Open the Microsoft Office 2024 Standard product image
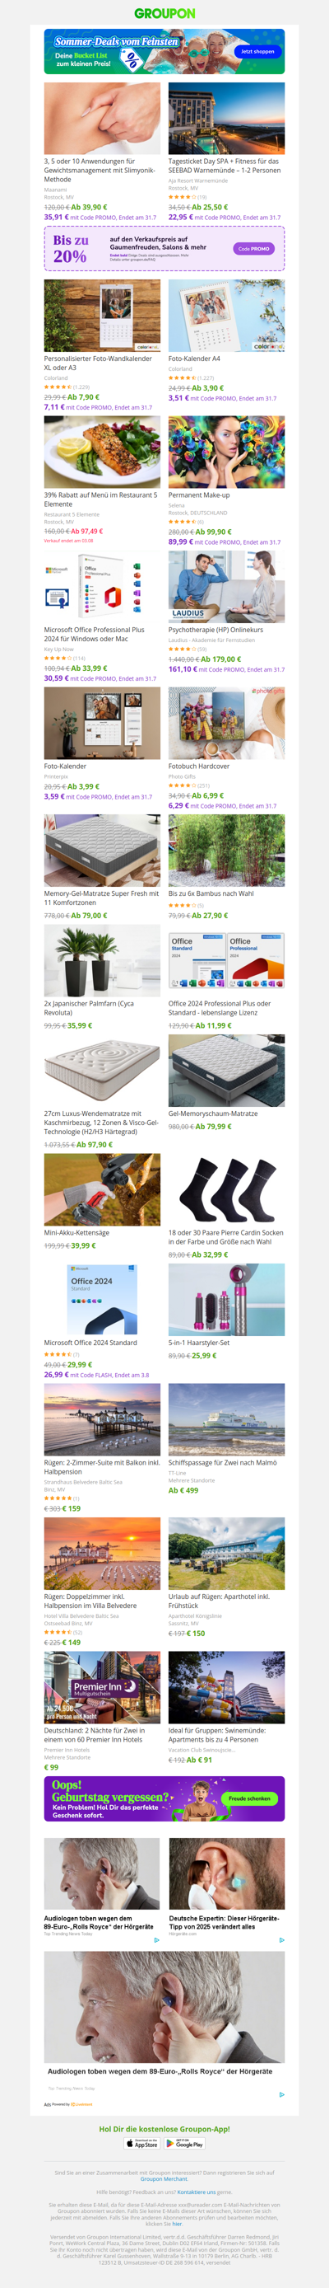 [102, 1300]
